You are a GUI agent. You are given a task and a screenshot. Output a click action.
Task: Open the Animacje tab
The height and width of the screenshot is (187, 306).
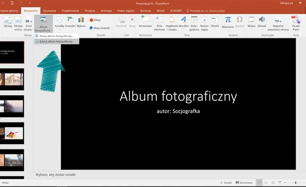[x=106, y=11]
